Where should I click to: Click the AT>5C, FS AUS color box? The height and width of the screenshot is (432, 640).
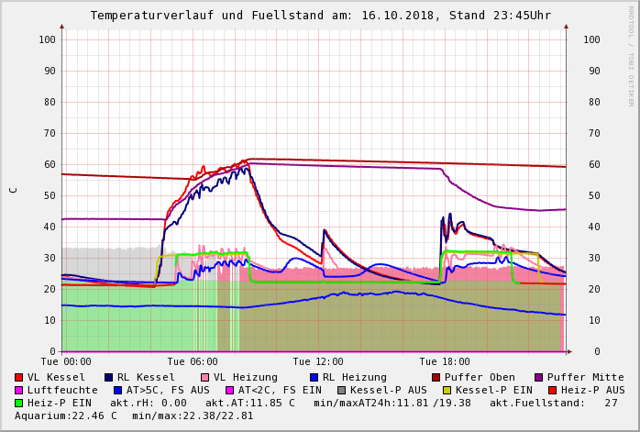(118, 390)
